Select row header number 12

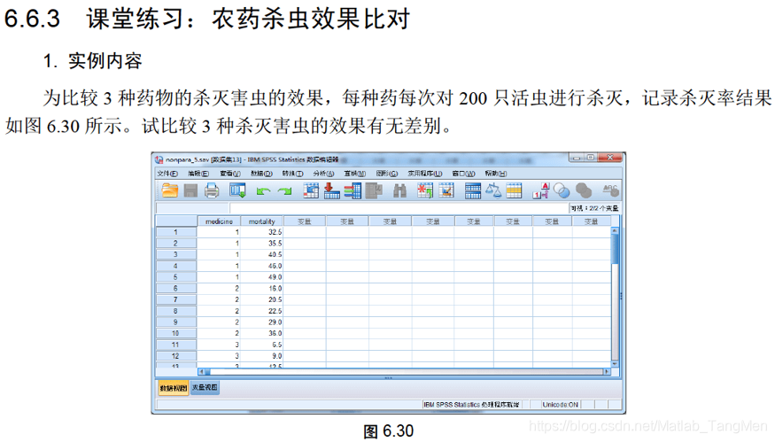(x=176, y=356)
